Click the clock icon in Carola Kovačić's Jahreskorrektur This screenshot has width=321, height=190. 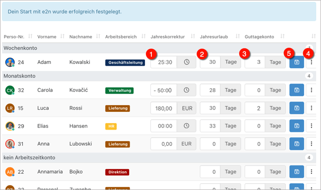[187, 90]
